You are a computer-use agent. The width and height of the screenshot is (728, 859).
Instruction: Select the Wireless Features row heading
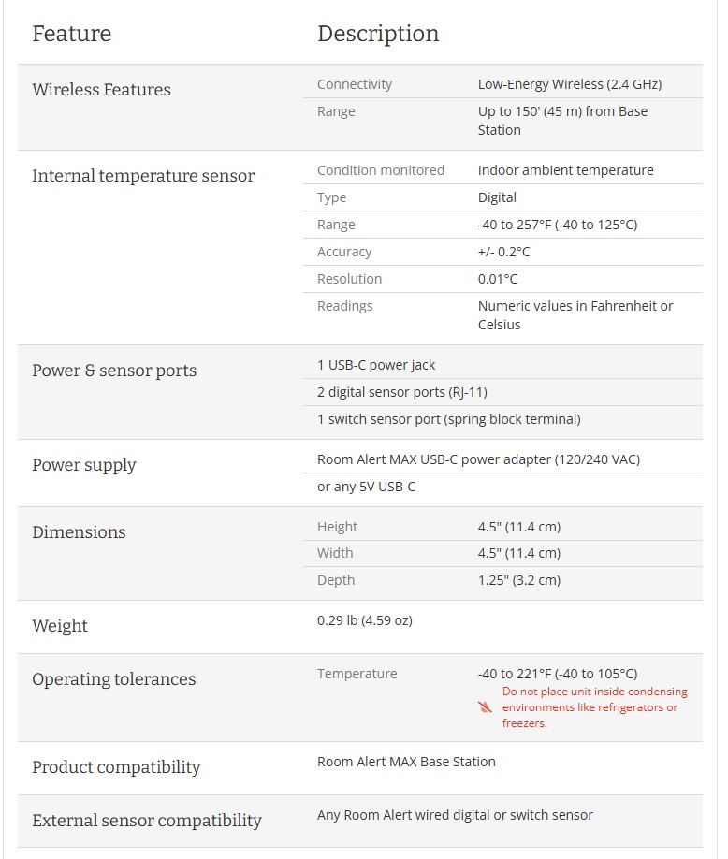(101, 90)
